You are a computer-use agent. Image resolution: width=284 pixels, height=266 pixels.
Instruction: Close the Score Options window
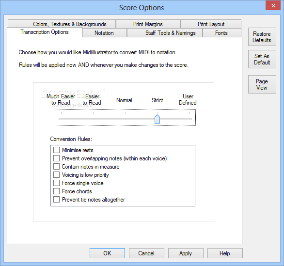tap(273, 5)
